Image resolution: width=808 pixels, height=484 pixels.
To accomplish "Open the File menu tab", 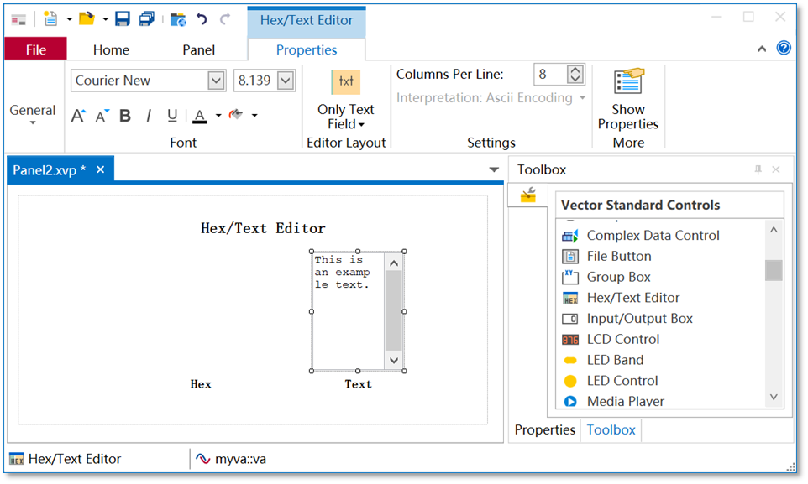I will (x=35, y=49).
